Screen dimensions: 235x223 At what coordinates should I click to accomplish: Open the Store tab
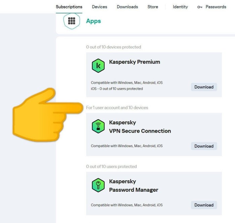153,7
